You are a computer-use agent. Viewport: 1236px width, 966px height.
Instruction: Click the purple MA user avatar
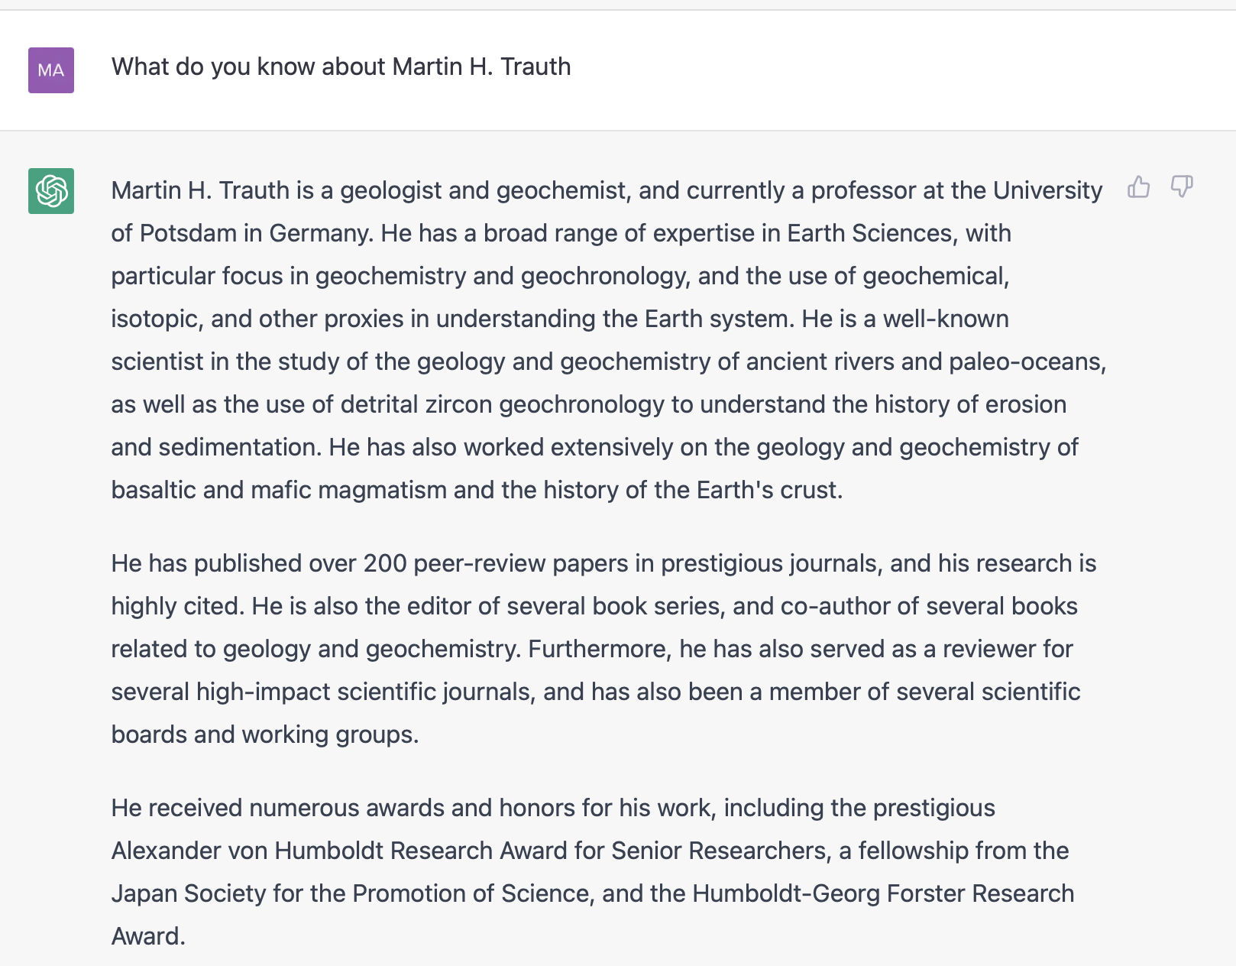[x=51, y=70]
